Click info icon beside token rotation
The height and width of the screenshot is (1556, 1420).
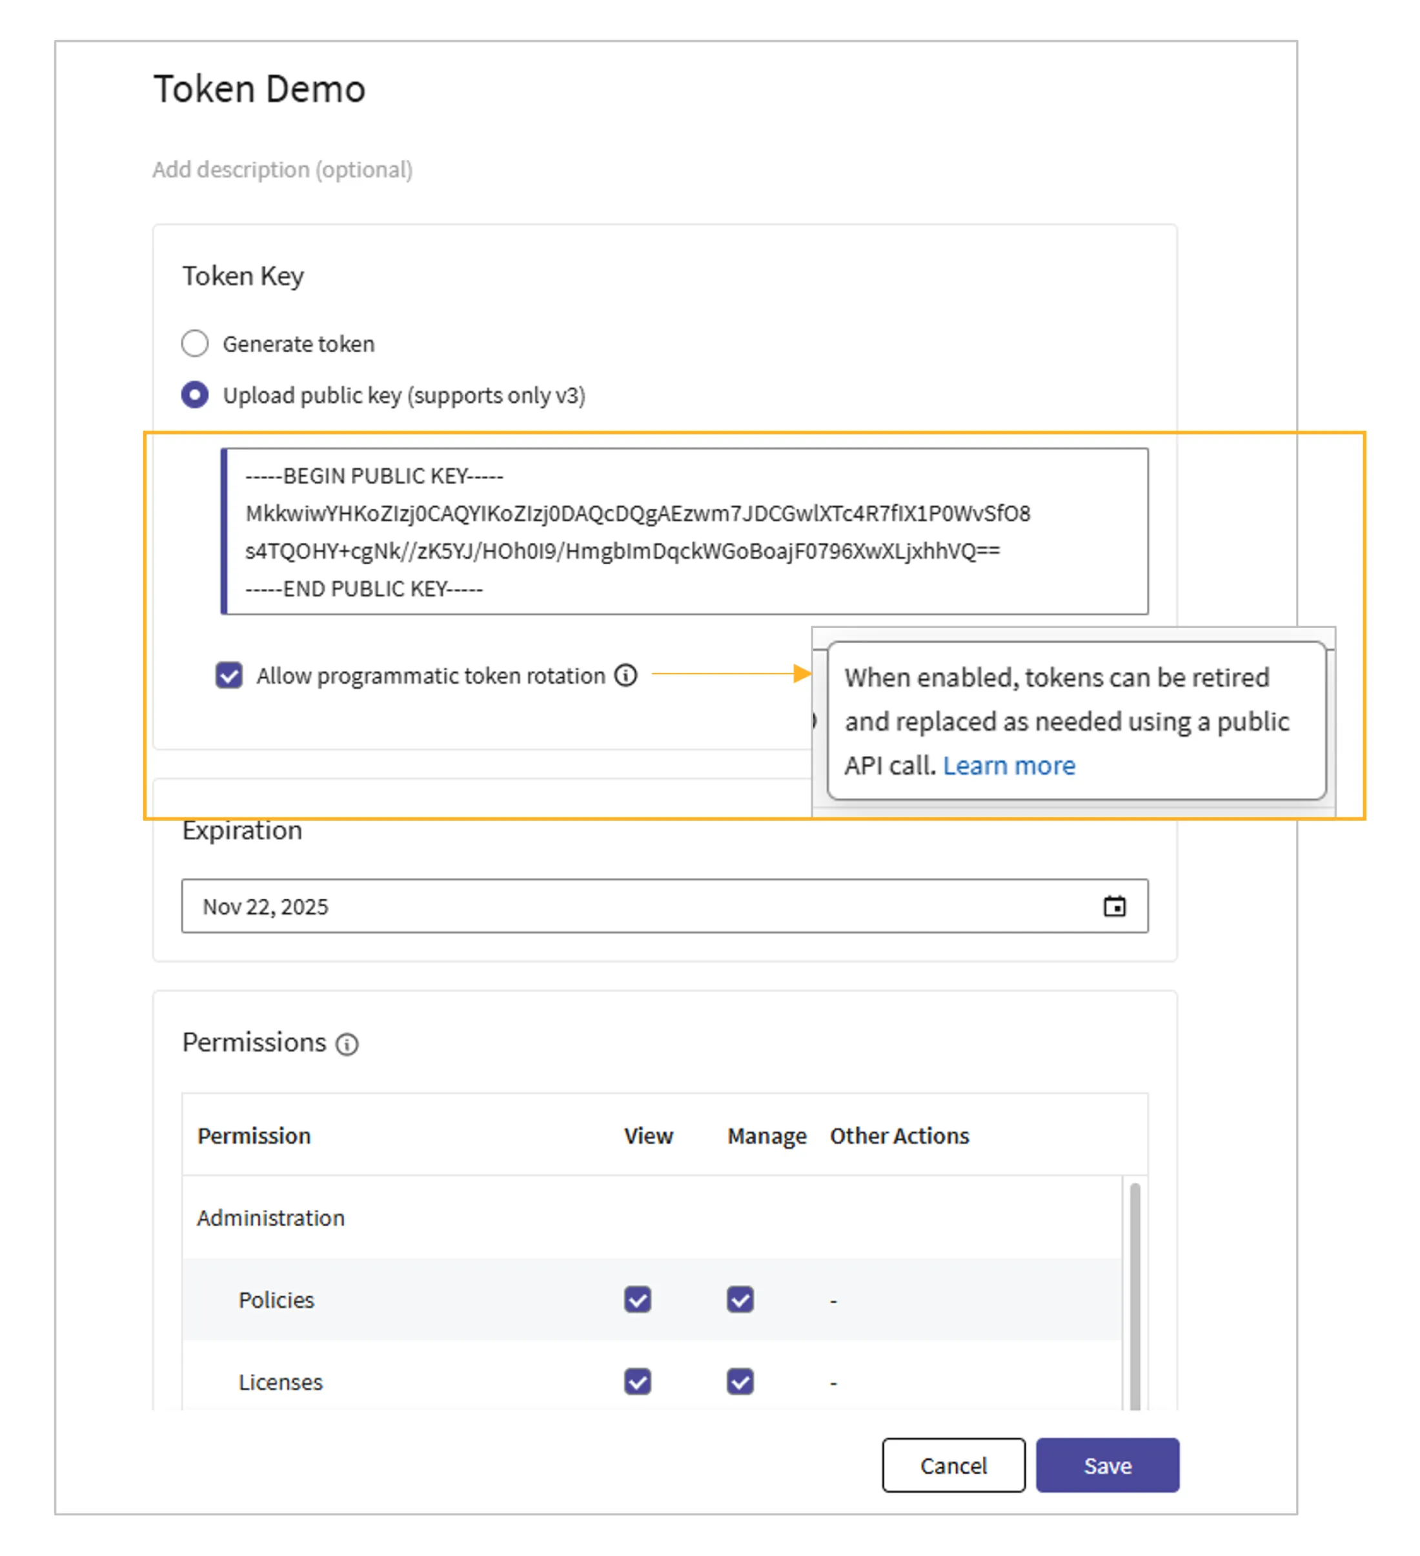[x=625, y=675]
